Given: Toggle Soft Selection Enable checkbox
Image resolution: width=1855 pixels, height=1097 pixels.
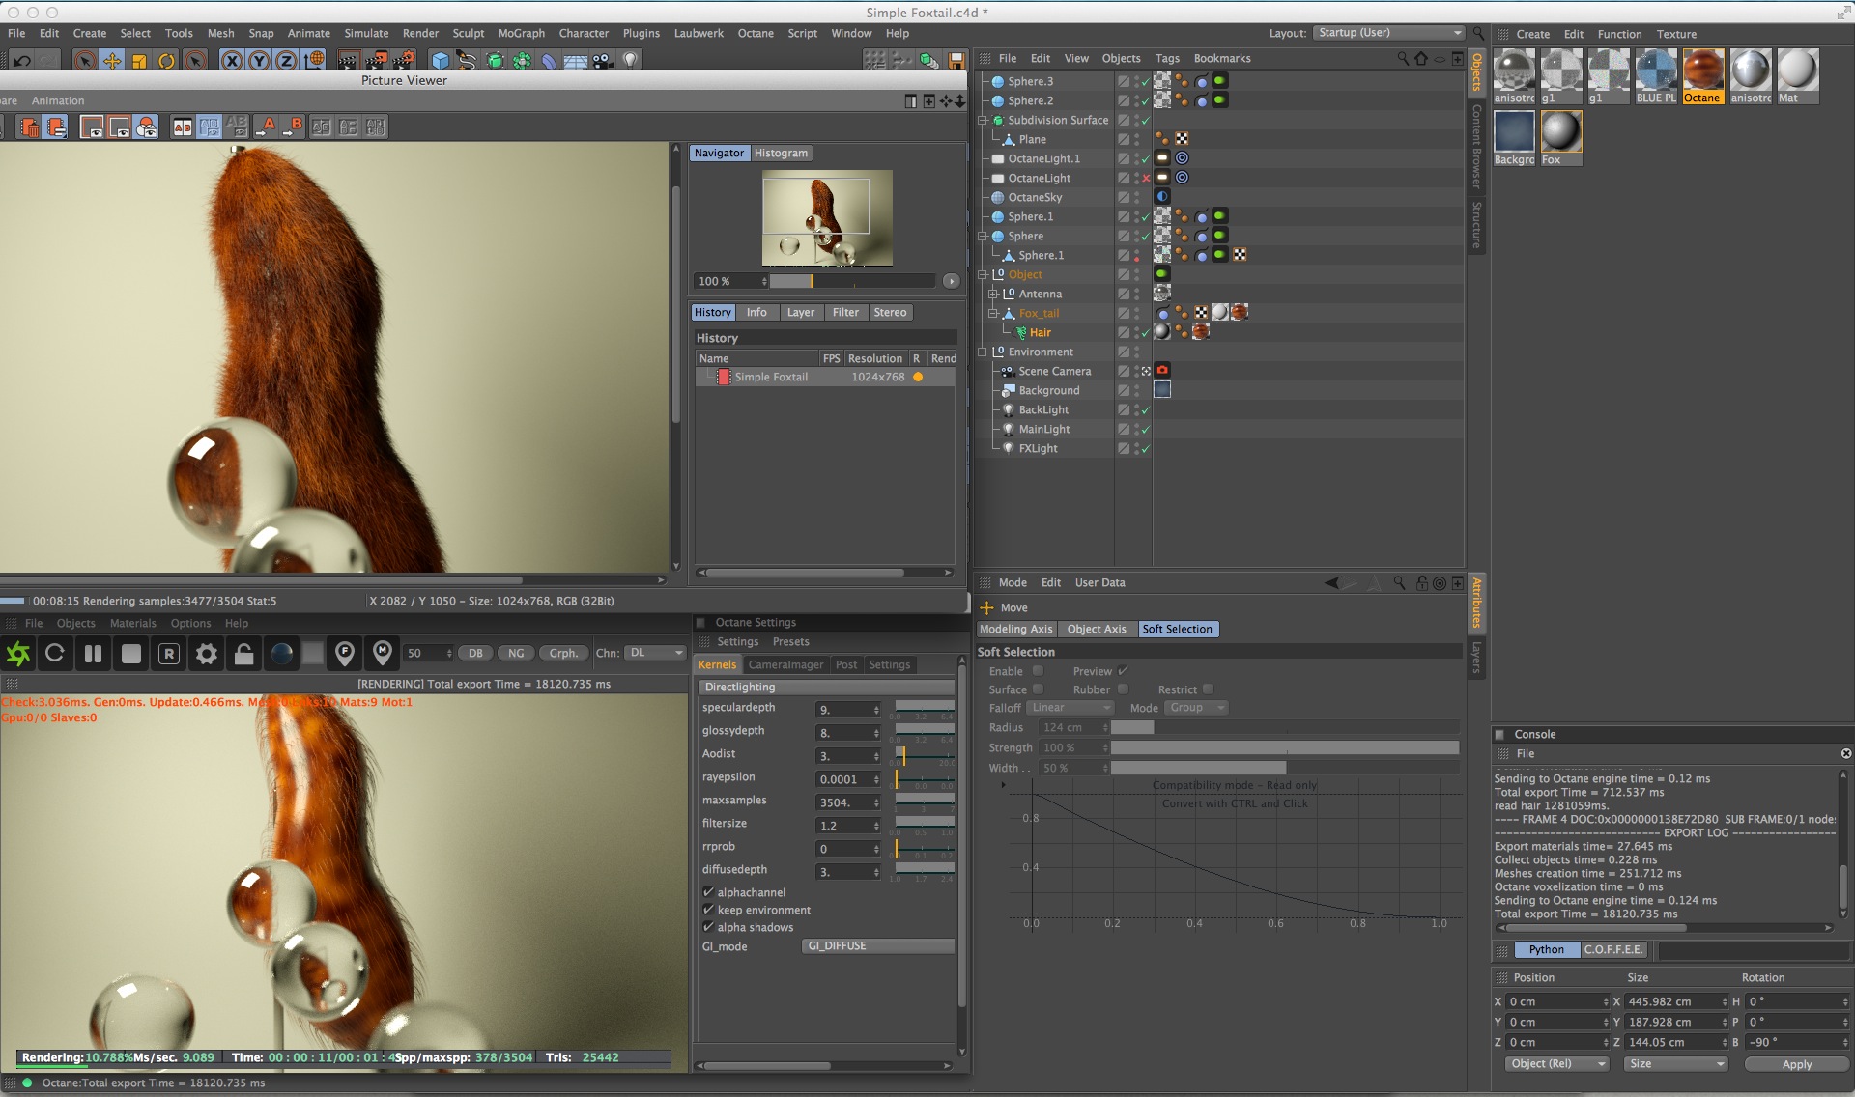Looking at the screenshot, I should [1038, 671].
